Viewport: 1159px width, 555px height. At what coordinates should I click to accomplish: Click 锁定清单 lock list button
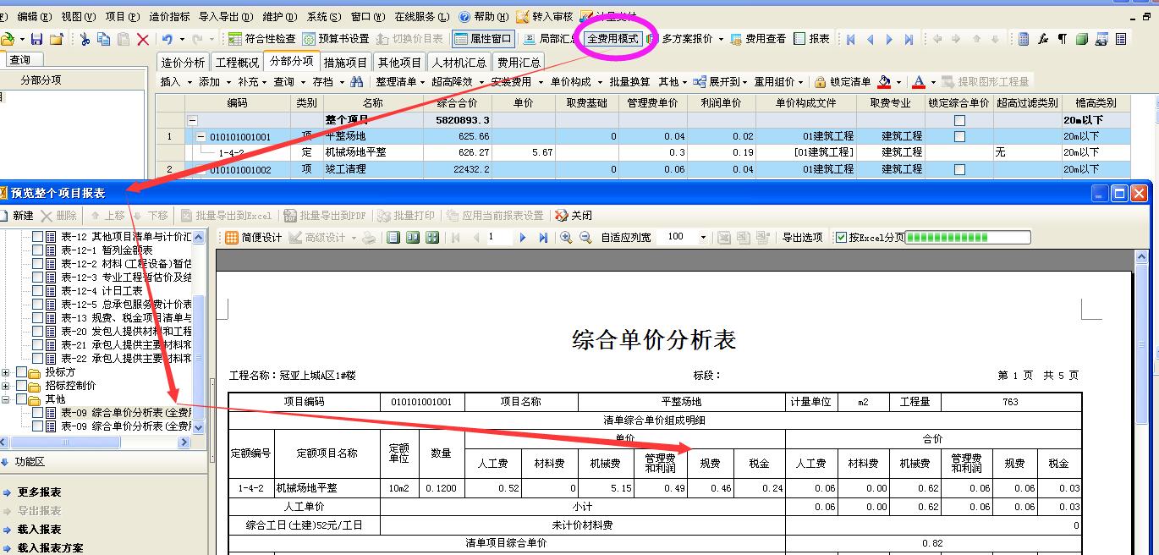(843, 82)
